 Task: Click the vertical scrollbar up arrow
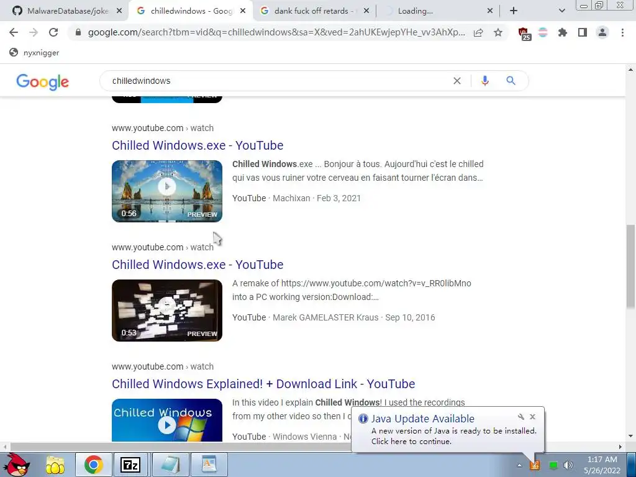(631, 70)
